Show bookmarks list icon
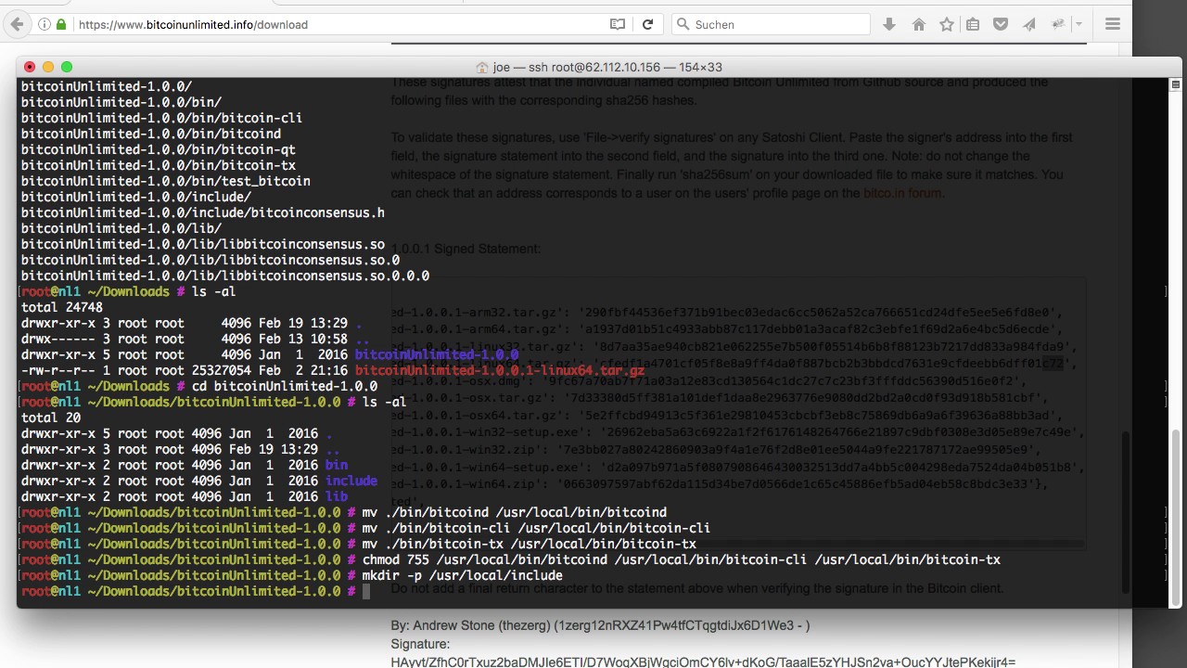Image resolution: width=1187 pixels, height=668 pixels. point(973,25)
